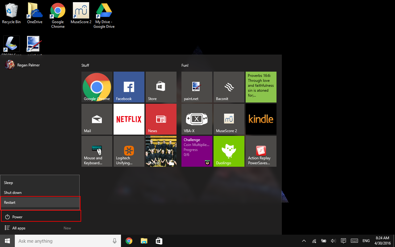
Task: Switch input language via ENG indicator
Action: point(366,241)
